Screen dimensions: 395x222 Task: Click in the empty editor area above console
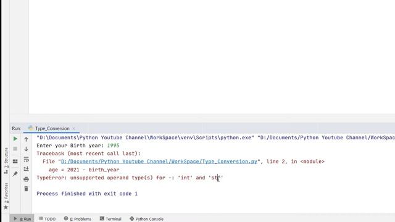(x=212, y=57)
